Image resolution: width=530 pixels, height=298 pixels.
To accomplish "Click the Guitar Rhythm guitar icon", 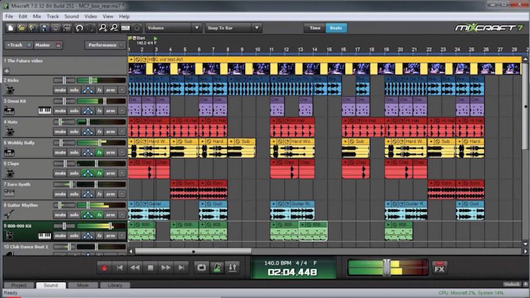I will pos(9,214).
